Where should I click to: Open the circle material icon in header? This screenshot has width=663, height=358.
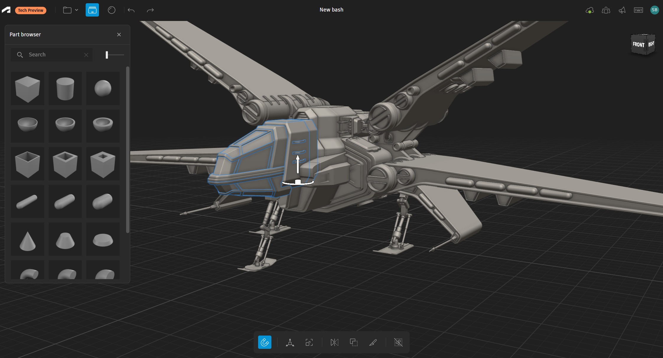pos(112,10)
